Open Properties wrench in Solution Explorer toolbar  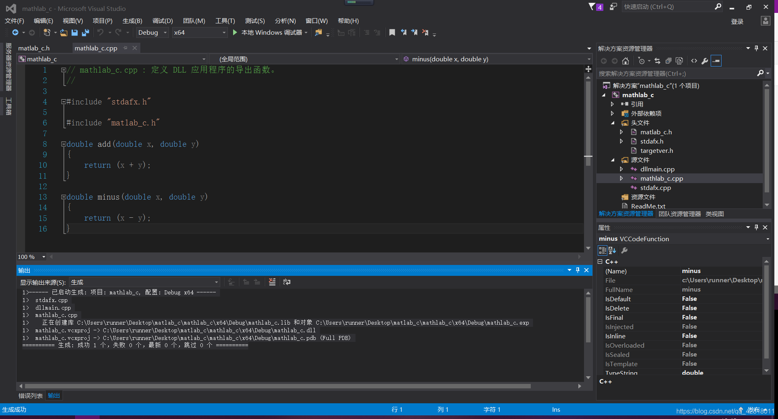coord(705,61)
